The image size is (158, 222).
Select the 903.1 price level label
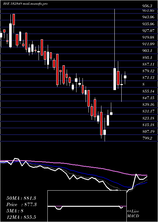point(147,51)
